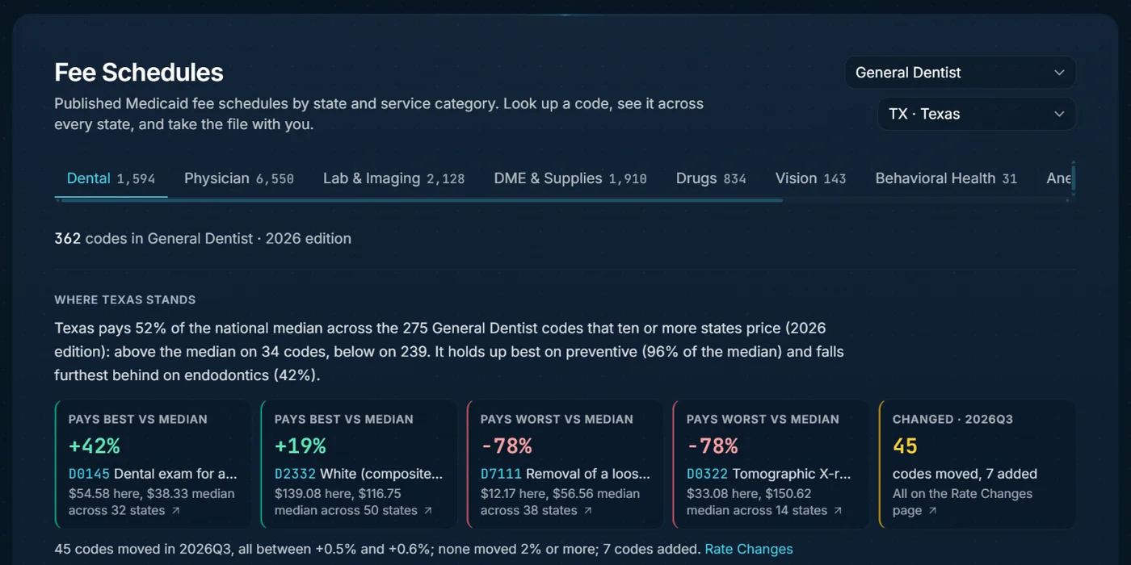Follow the Rate Changes link
This screenshot has width=1131, height=565.
(x=749, y=549)
